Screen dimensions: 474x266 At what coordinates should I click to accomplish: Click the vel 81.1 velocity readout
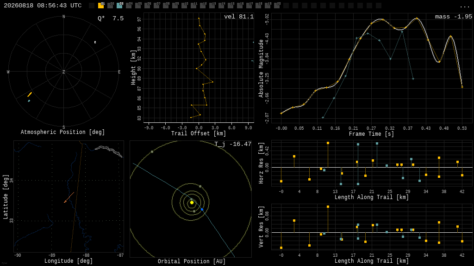238,17
